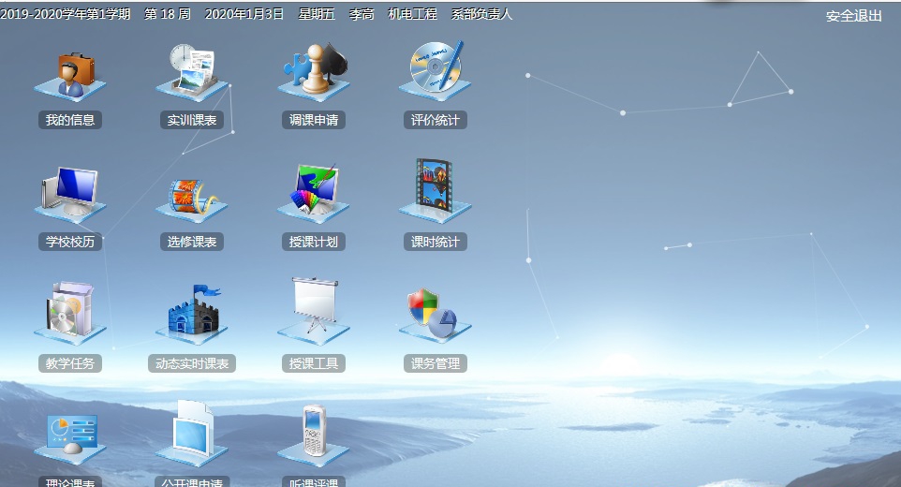The height and width of the screenshot is (487, 901).
Task: Click the user name 李高
Action: pyautogui.click(x=362, y=14)
